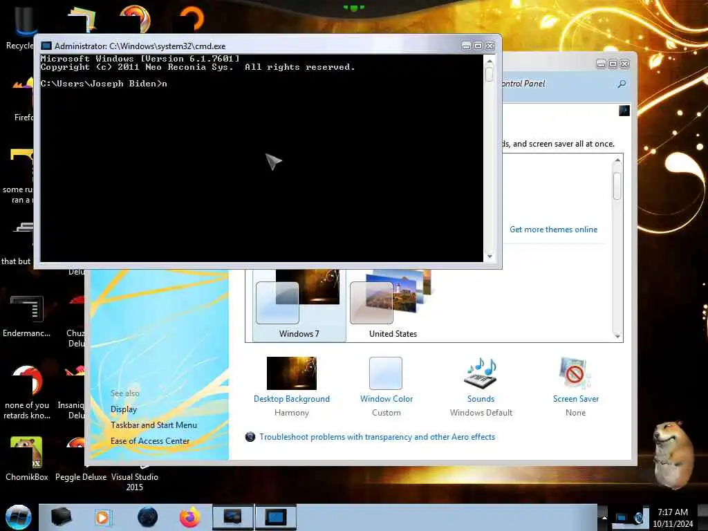Image resolution: width=708 pixels, height=531 pixels.
Task: Click cmd scrollbar down arrow
Action: [490, 257]
